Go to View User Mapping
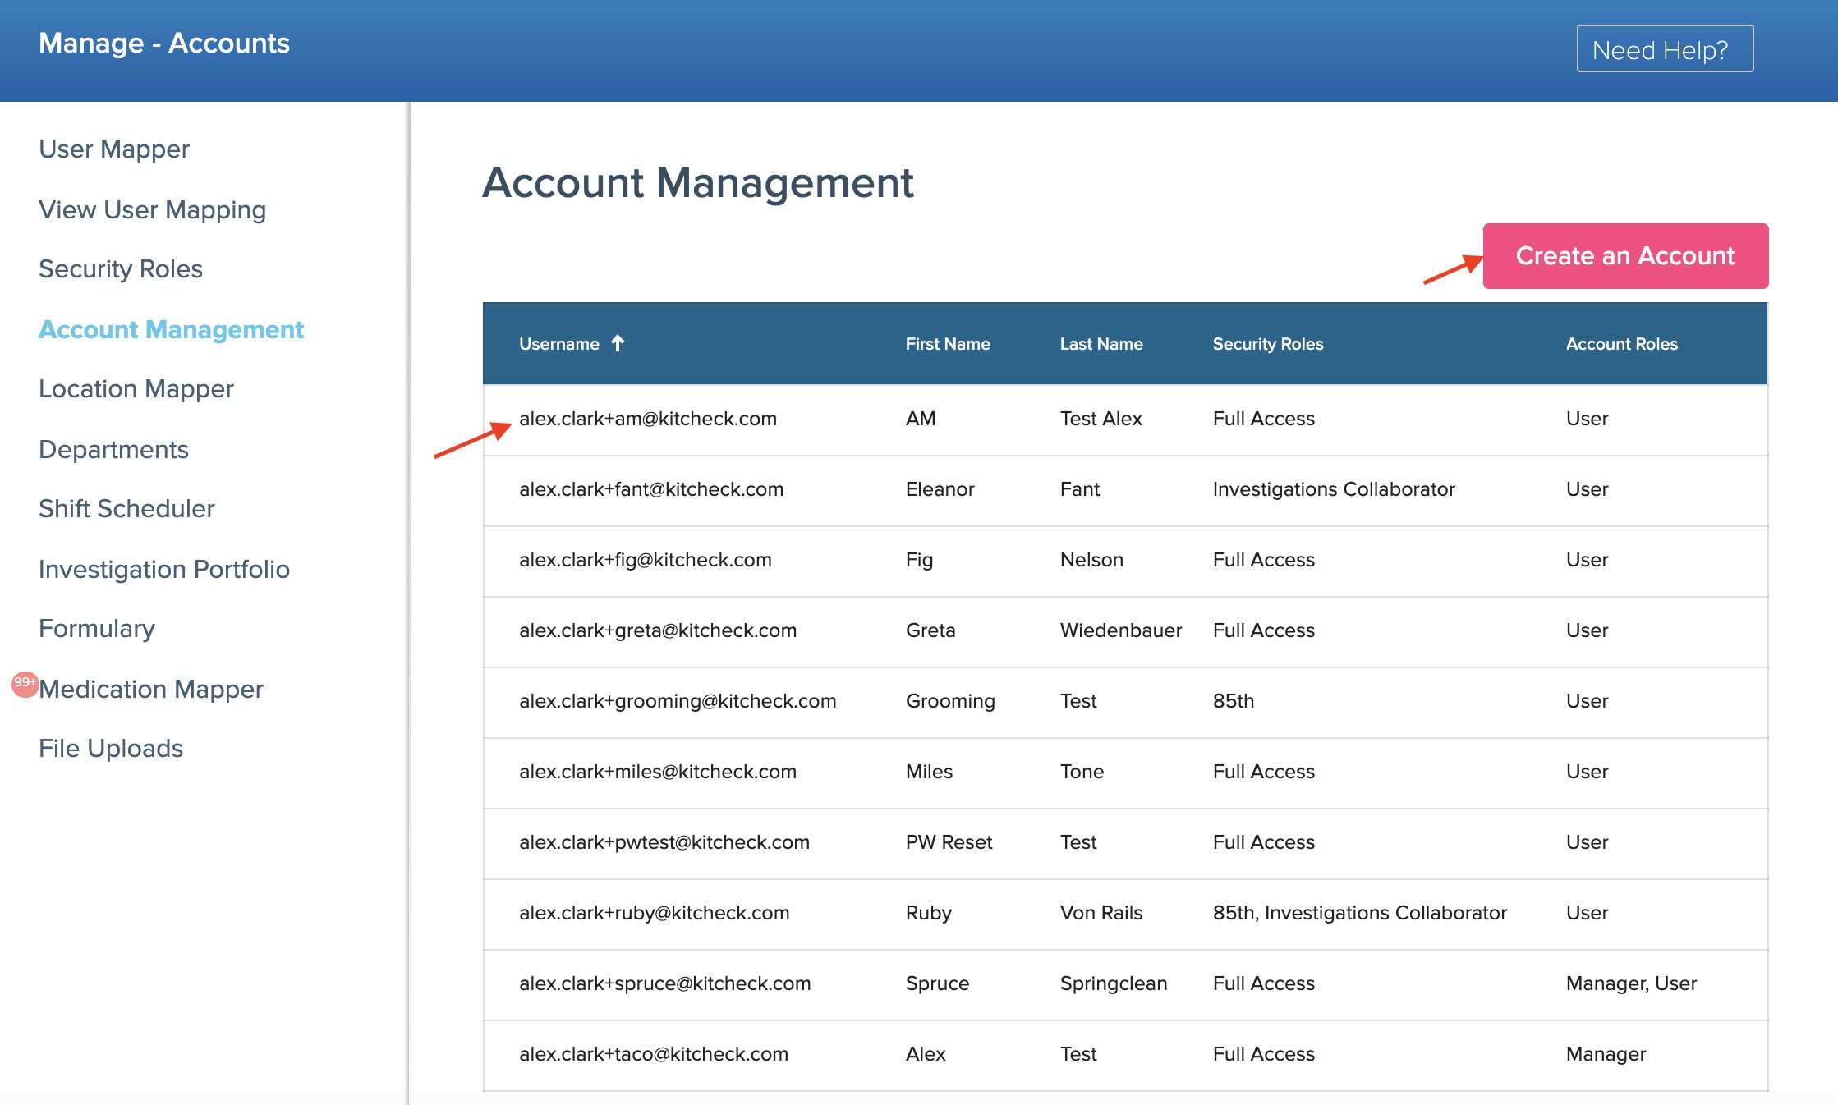This screenshot has width=1838, height=1105. 152,210
